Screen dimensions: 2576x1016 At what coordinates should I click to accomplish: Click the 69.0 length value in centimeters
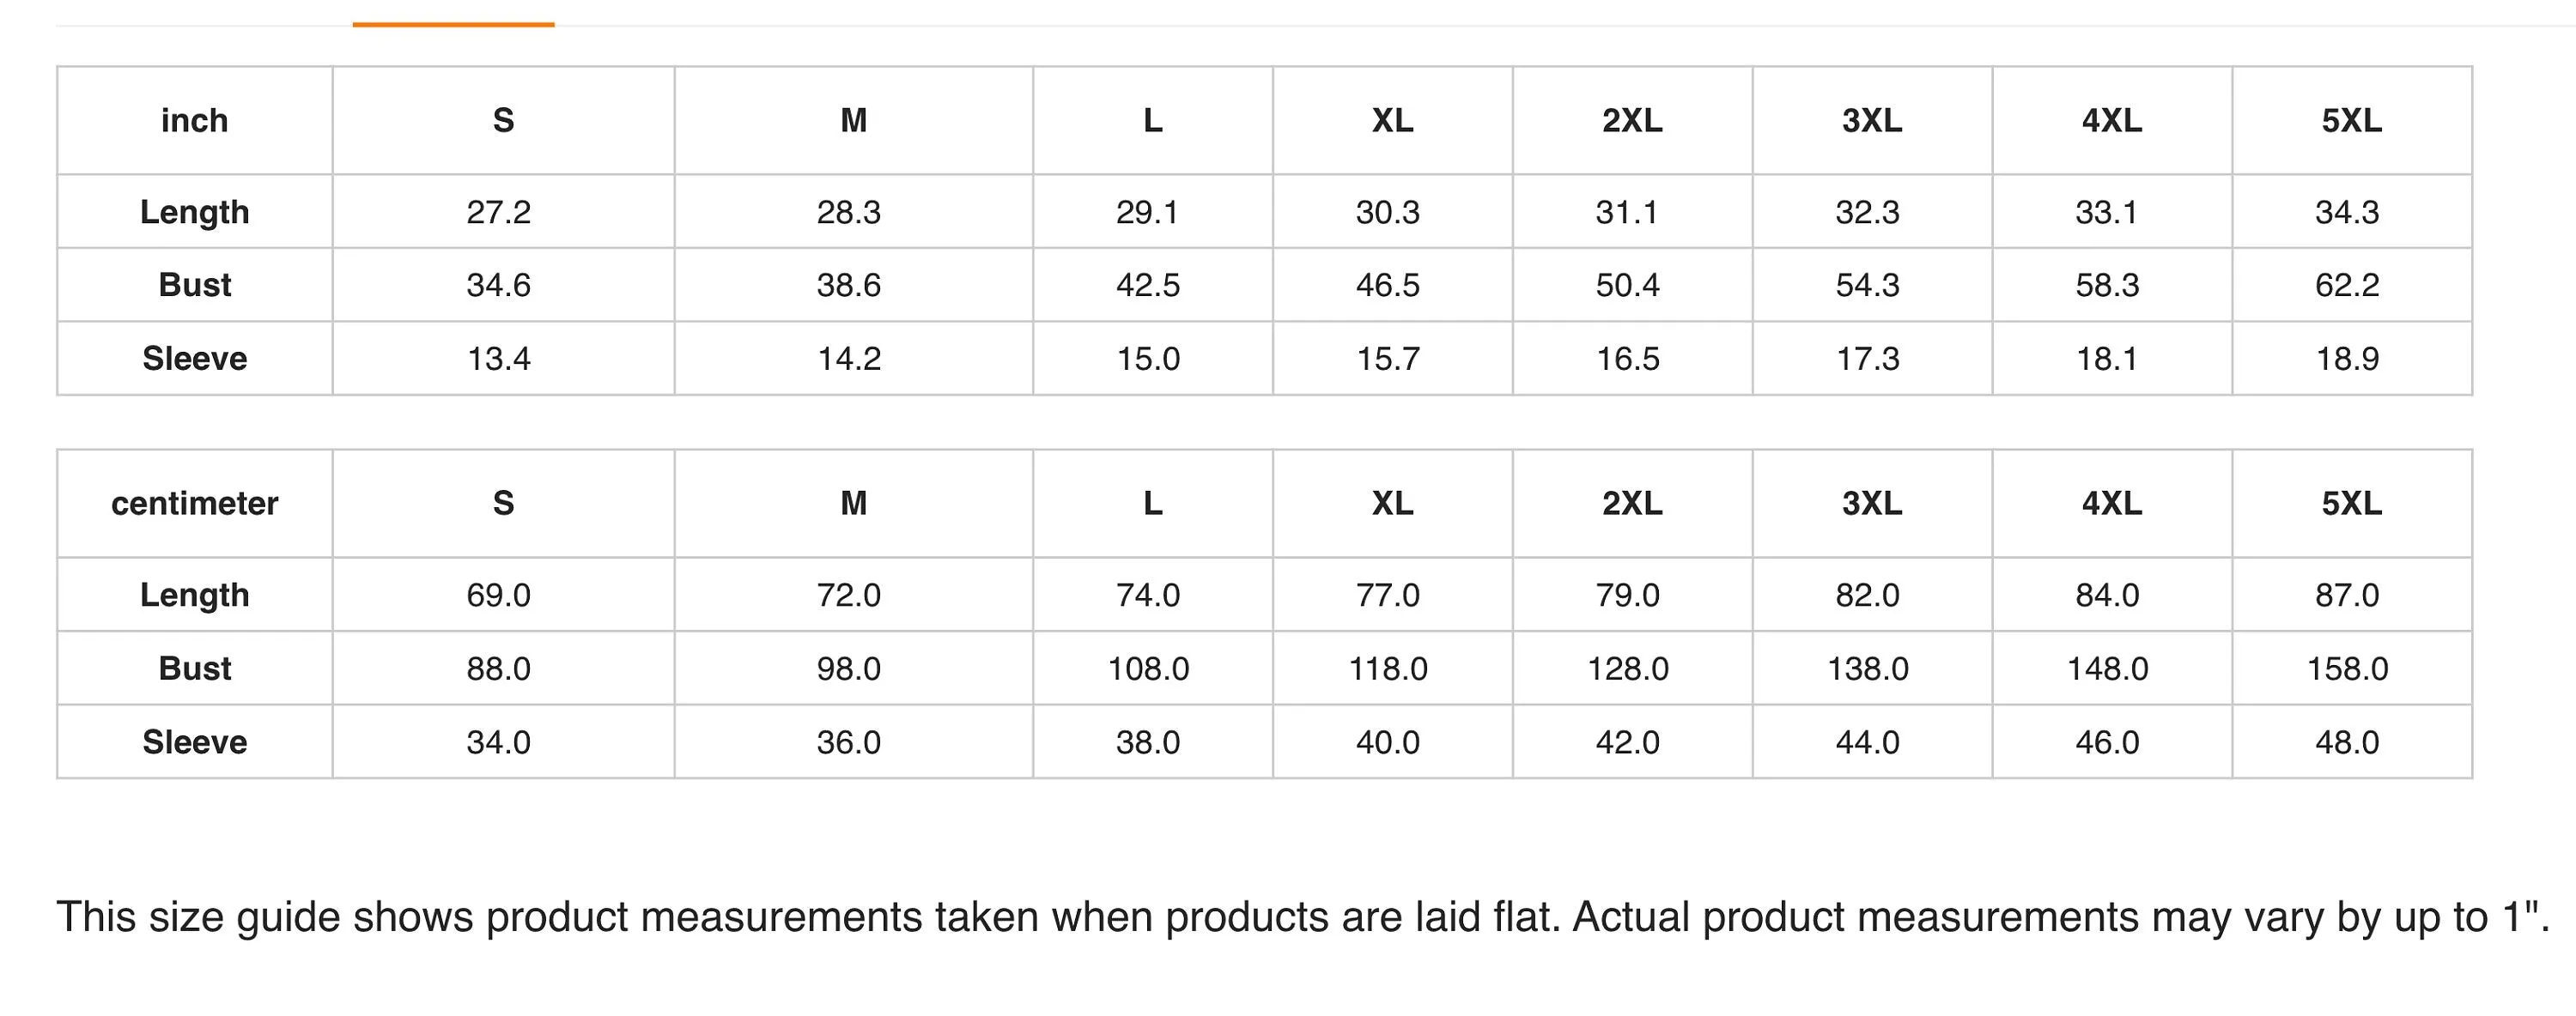(x=499, y=595)
